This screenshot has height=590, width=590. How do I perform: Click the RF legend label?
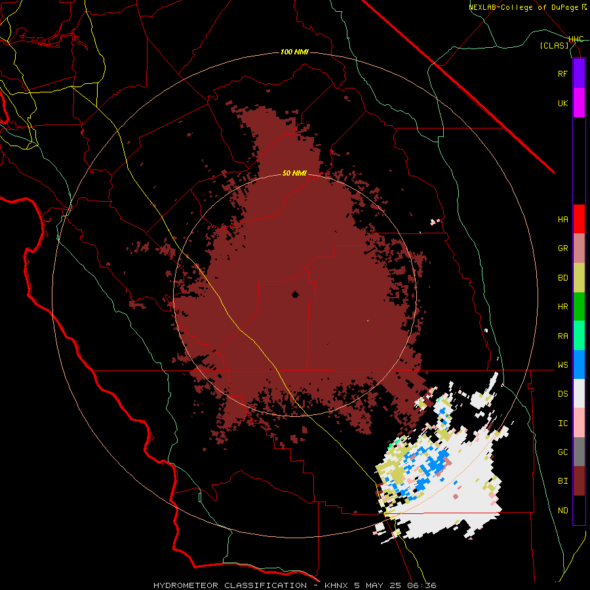click(562, 73)
